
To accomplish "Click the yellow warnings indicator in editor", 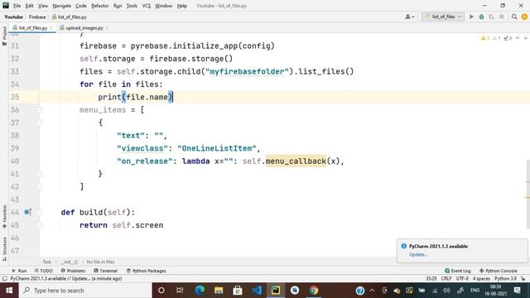I will [x=485, y=38].
